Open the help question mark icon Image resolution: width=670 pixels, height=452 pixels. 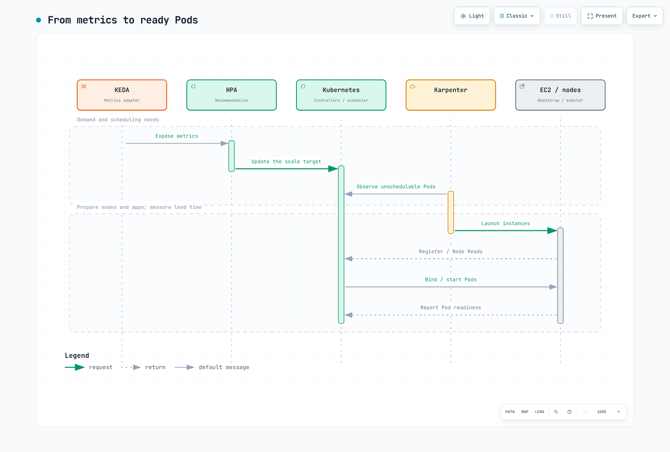tap(569, 412)
